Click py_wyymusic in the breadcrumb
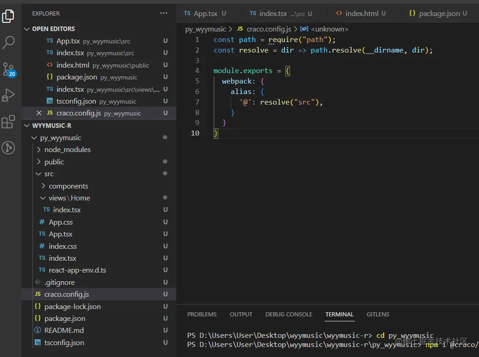This screenshot has width=479, height=357. point(205,29)
